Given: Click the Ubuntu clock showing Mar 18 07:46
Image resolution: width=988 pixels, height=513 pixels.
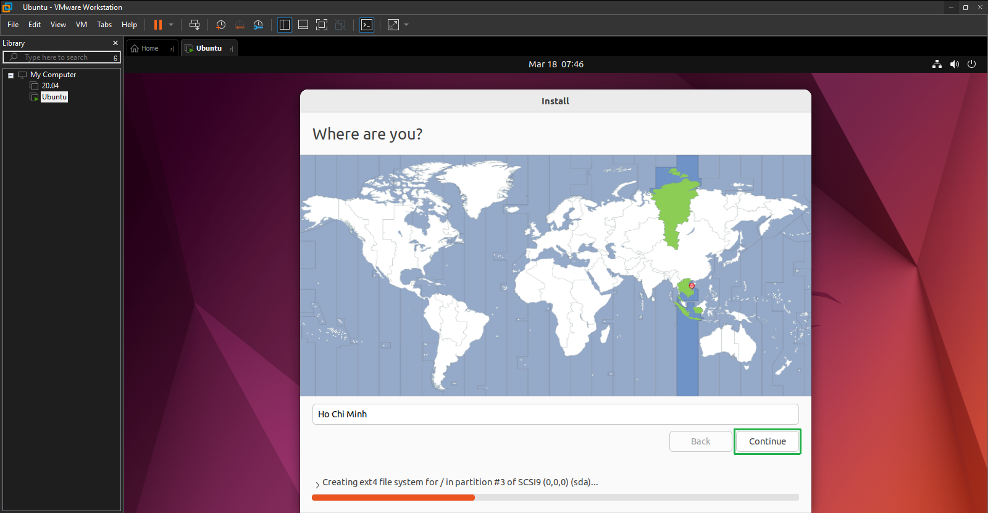Looking at the screenshot, I should (x=556, y=64).
